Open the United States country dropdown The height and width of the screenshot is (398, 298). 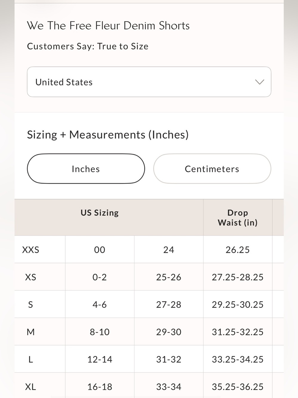149,82
